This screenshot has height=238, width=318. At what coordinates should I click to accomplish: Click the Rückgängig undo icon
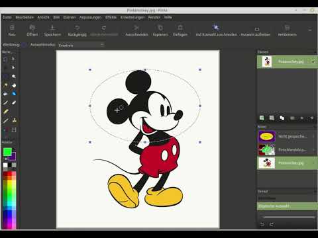(77, 28)
